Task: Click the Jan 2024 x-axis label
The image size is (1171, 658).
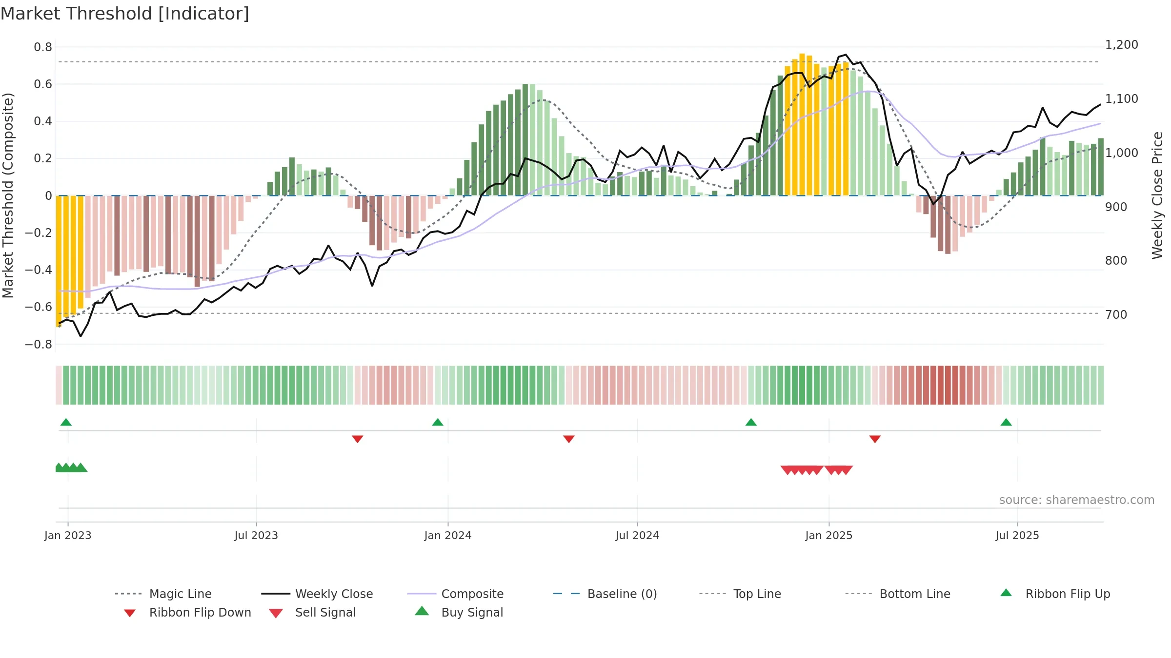Action: coord(448,535)
